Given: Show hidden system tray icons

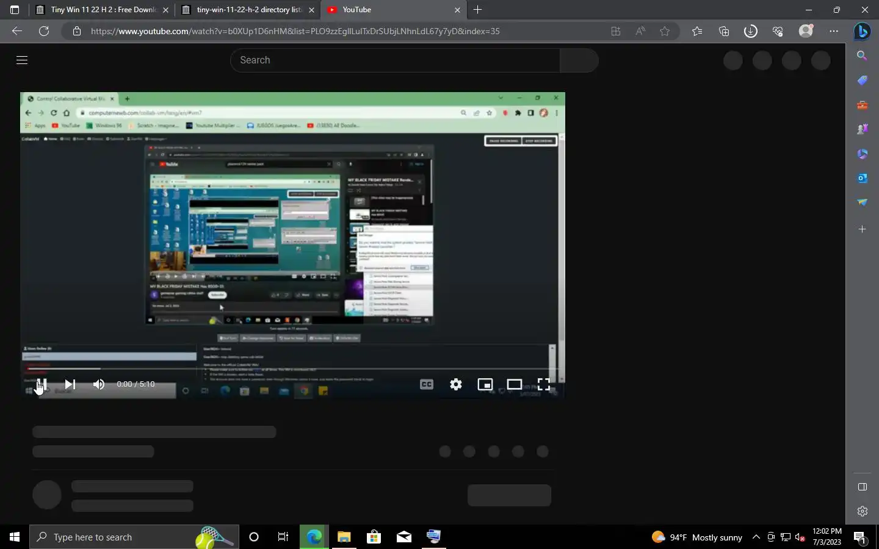Looking at the screenshot, I should point(756,537).
